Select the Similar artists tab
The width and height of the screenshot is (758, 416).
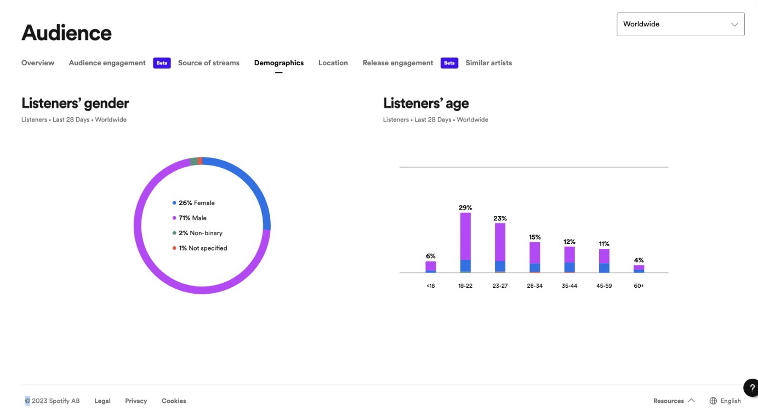[488, 63]
